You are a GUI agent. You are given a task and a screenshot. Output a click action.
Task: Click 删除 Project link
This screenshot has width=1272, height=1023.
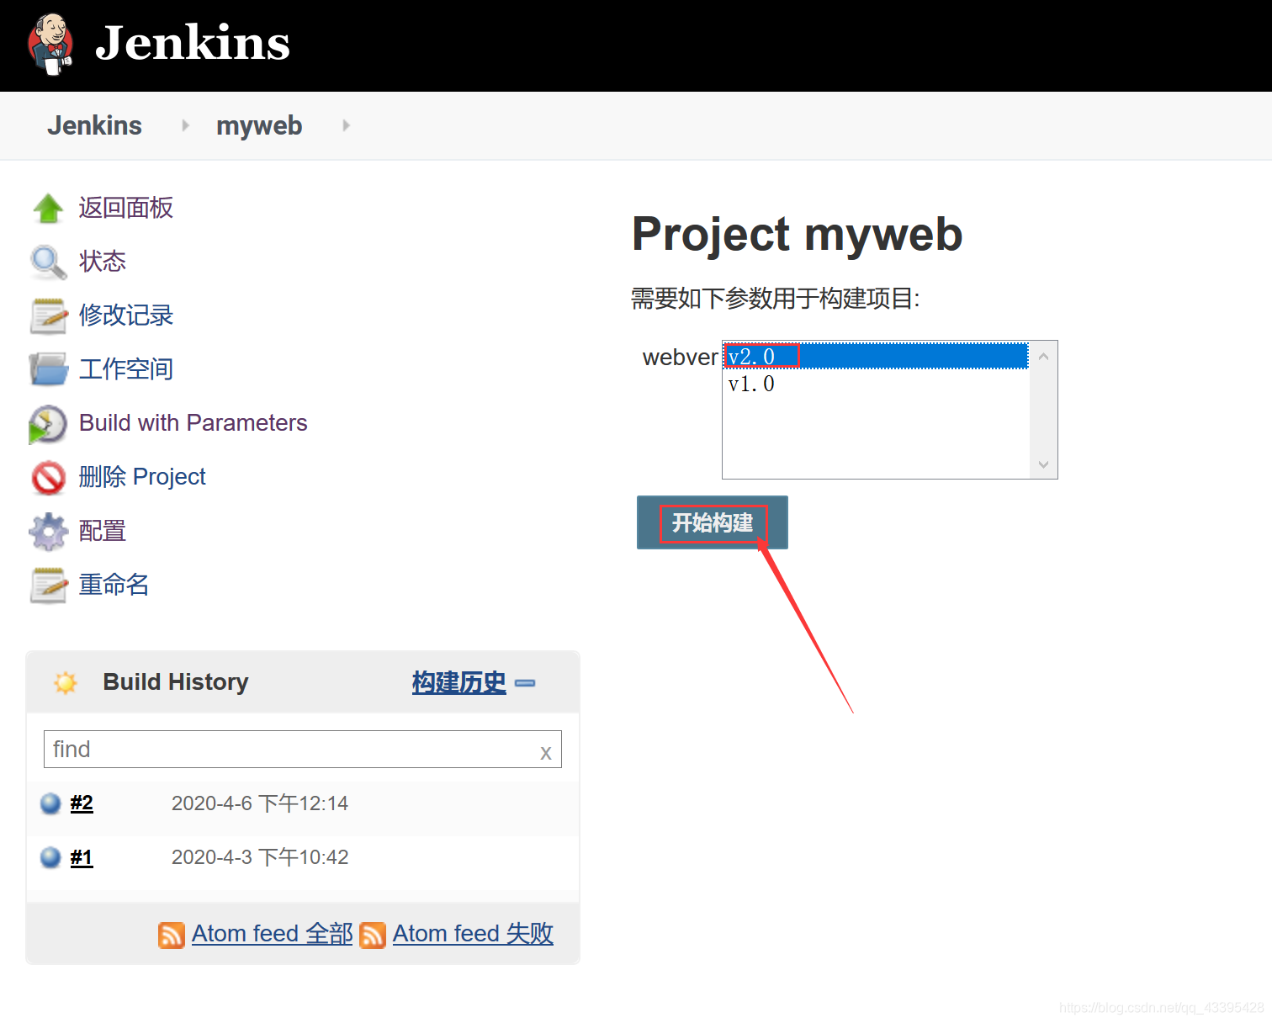(x=142, y=477)
